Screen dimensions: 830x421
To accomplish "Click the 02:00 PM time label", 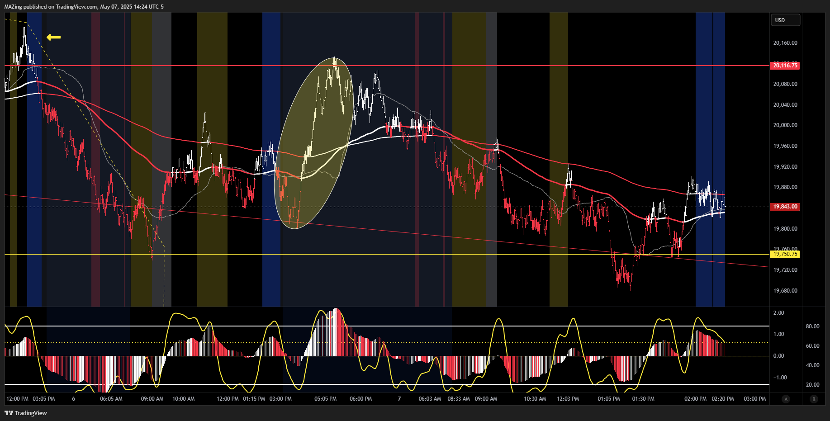I will pos(696,399).
